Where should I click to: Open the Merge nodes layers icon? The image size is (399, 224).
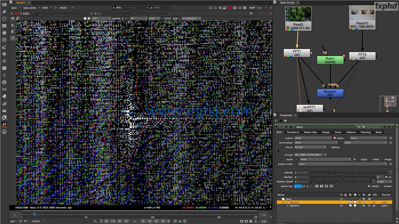click(x=4, y=54)
